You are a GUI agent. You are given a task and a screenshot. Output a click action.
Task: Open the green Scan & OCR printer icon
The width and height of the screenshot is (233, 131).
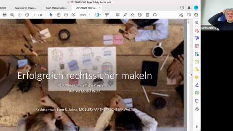coord(197,93)
